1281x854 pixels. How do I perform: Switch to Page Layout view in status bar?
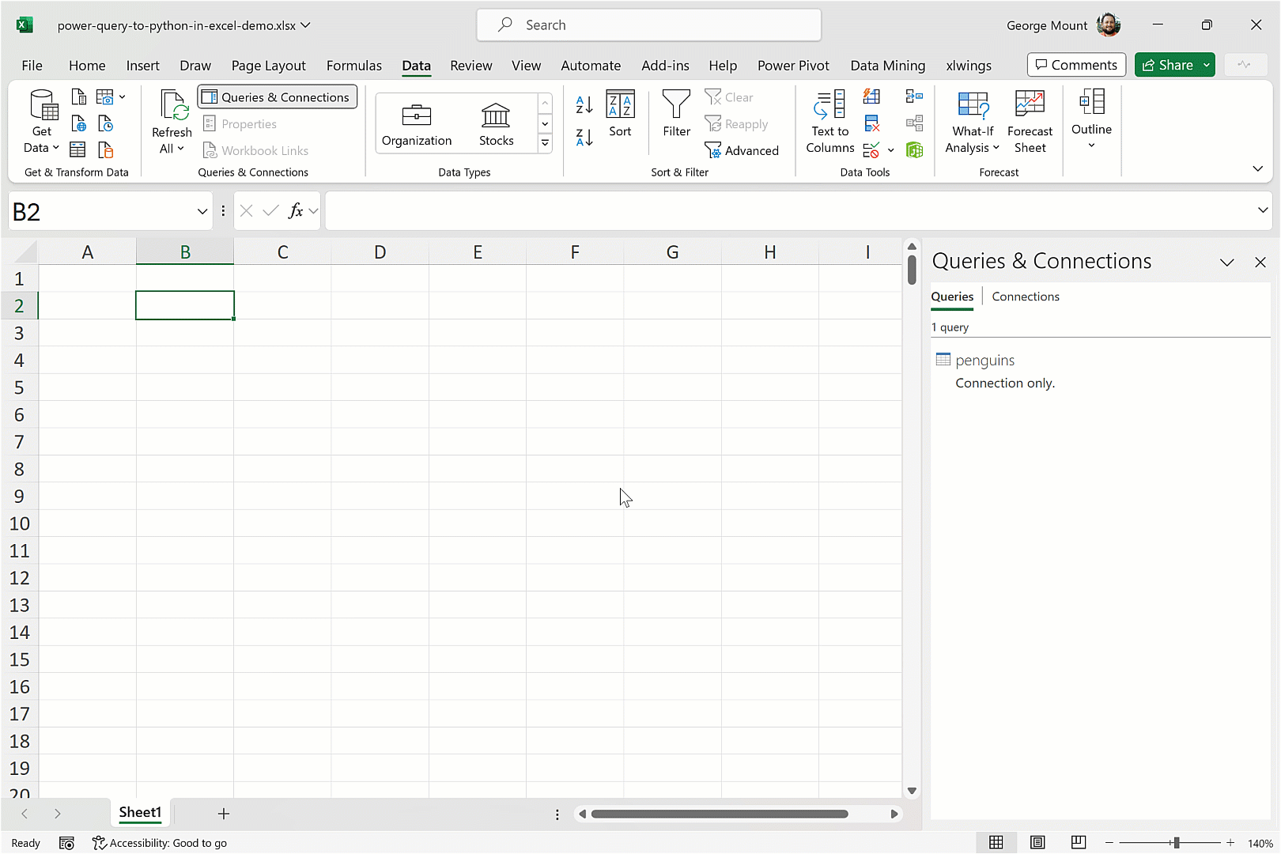click(1037, 843)
